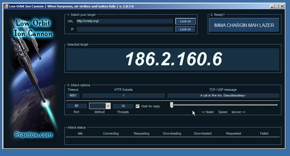Select the 186.2.160.6 selected target text
The image size is (290, 156).
174,59
